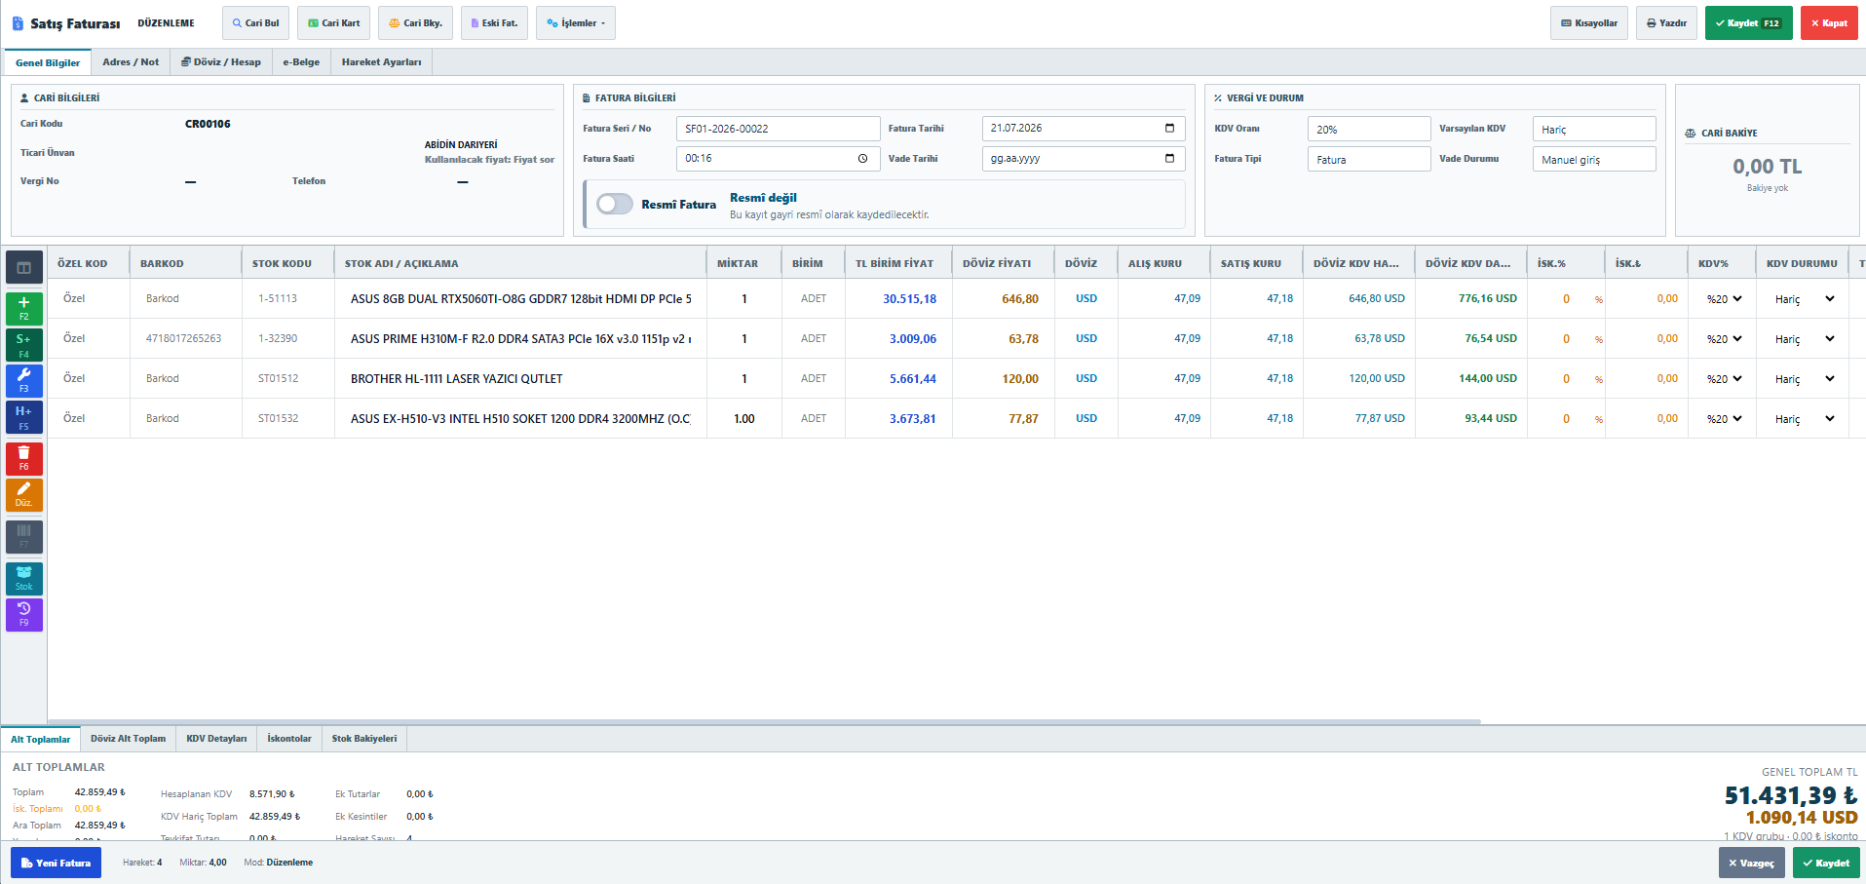
Task: Click the S+ F4 stock add icon
Action: (24, 345)
